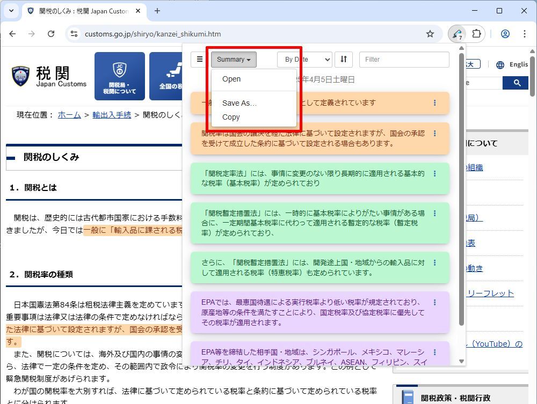
Task: Open three-dot menu of purple EPA highlight
Action: tap(434, 303)
